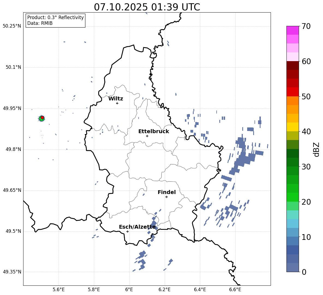Click the colorbar tick value 30
Screen dimensions: 323x295
(x=306, y=167)
